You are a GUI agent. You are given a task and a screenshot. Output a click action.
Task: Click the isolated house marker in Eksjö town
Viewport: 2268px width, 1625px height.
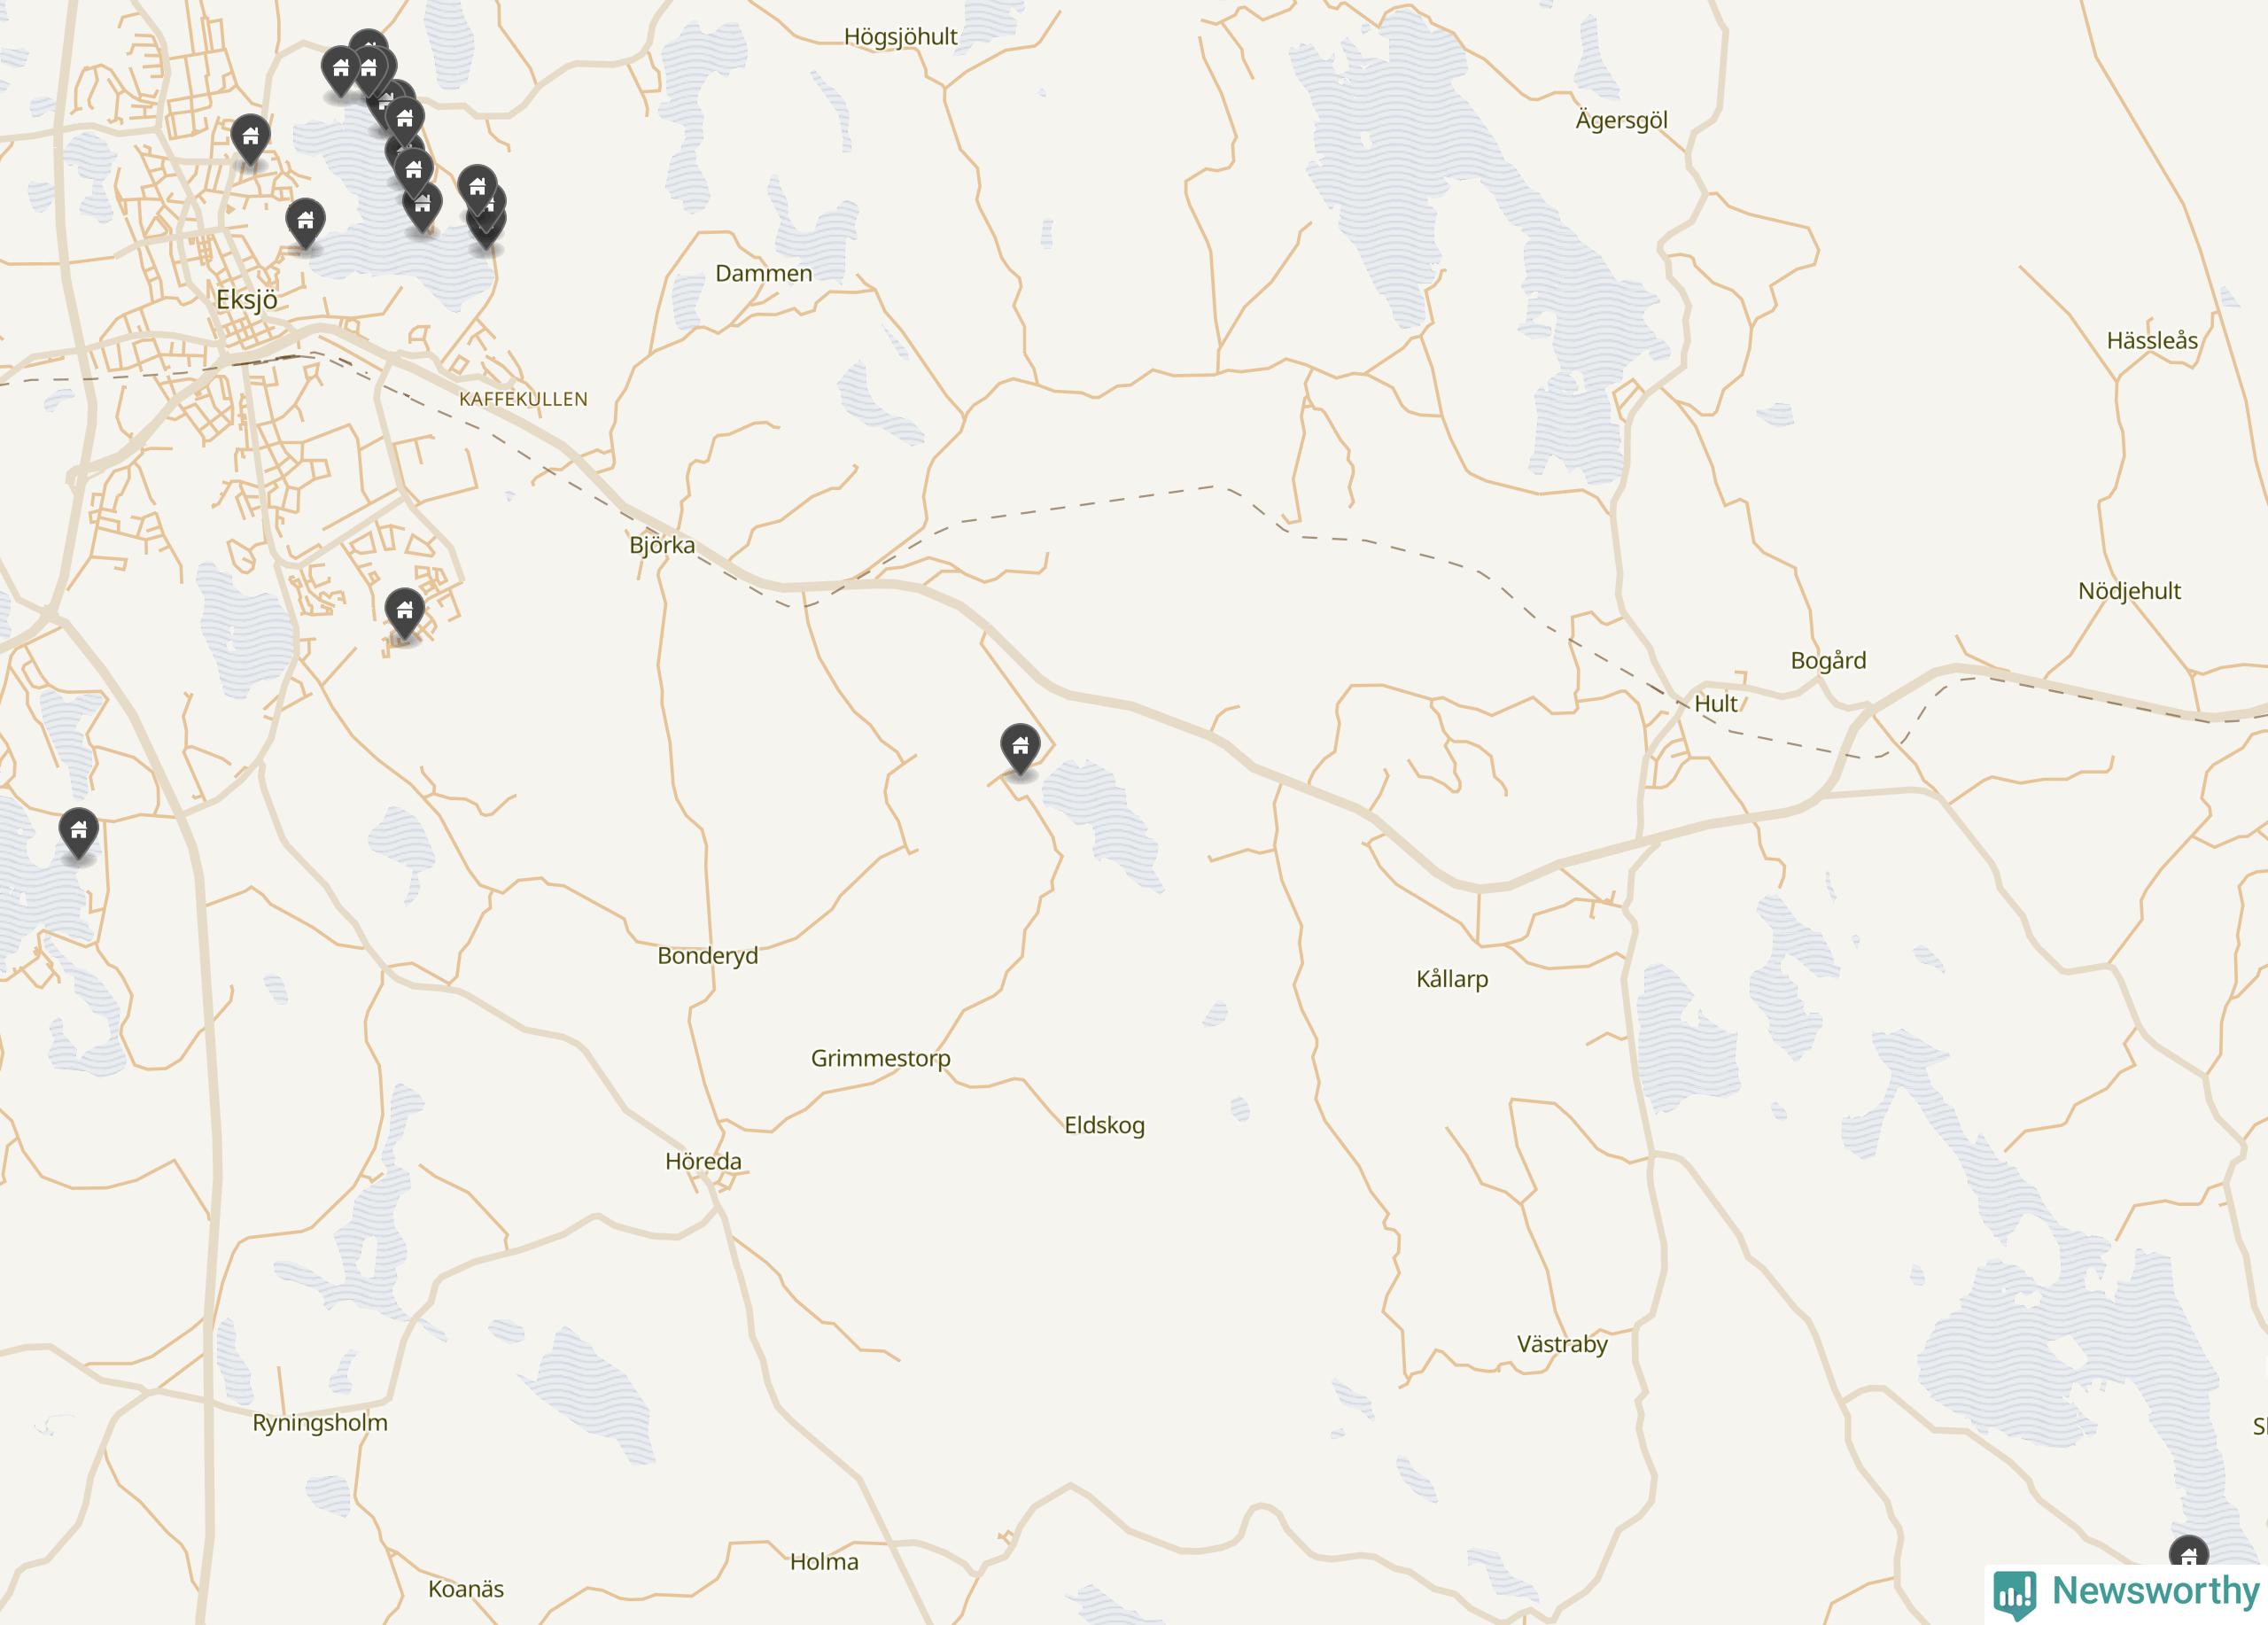click(x=250, y=139)
